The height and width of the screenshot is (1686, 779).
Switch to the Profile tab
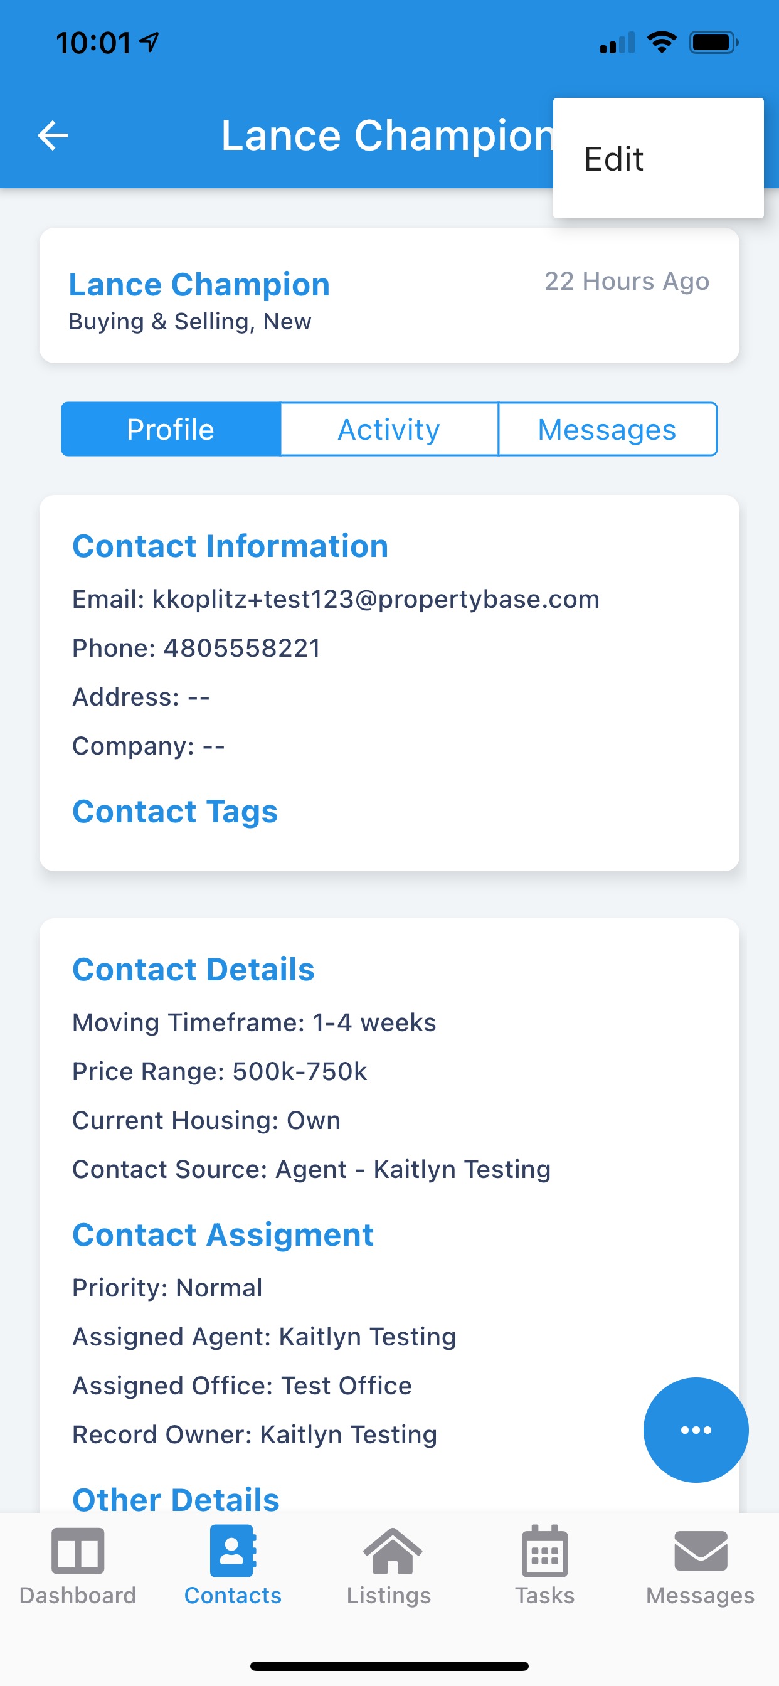171,430
